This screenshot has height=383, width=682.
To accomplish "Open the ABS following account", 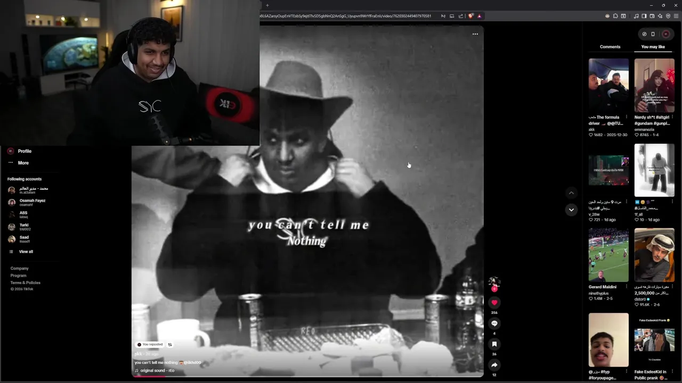I will point(18,214).
